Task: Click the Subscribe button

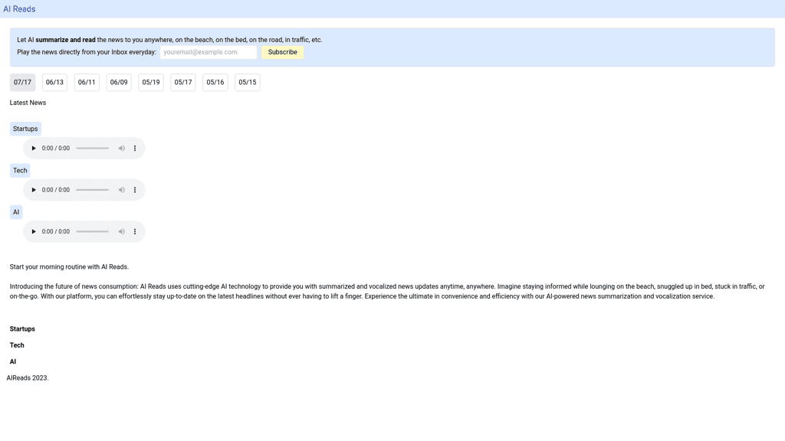Action: (x=282, y=52)
